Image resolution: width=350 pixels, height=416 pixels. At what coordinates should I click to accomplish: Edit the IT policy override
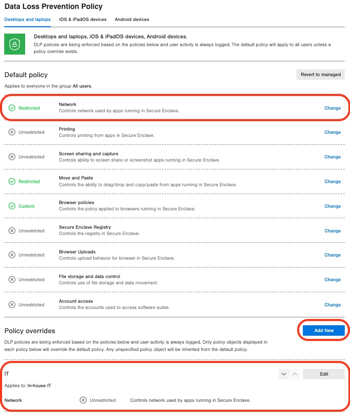tap(324, 374)
